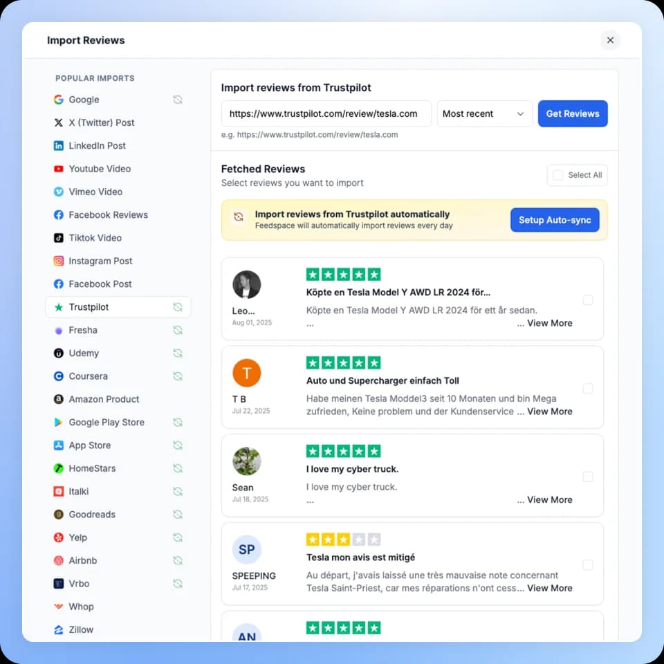Click the Google logo icon in sidebar

[59, 100]
